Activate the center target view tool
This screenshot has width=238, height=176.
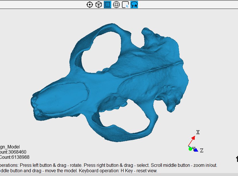coord(89,5)
